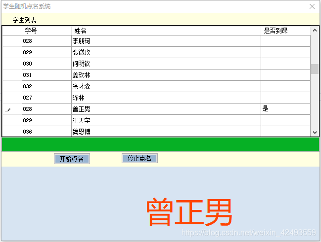Click student number 027 cell

(46, 98)
